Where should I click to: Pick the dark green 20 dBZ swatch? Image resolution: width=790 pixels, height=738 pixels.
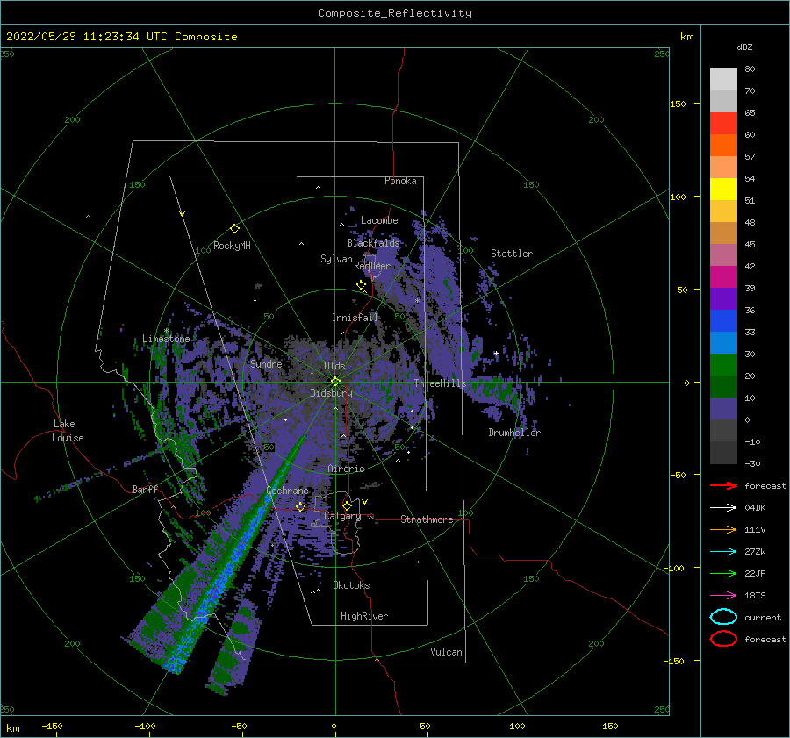coord(723,386)
